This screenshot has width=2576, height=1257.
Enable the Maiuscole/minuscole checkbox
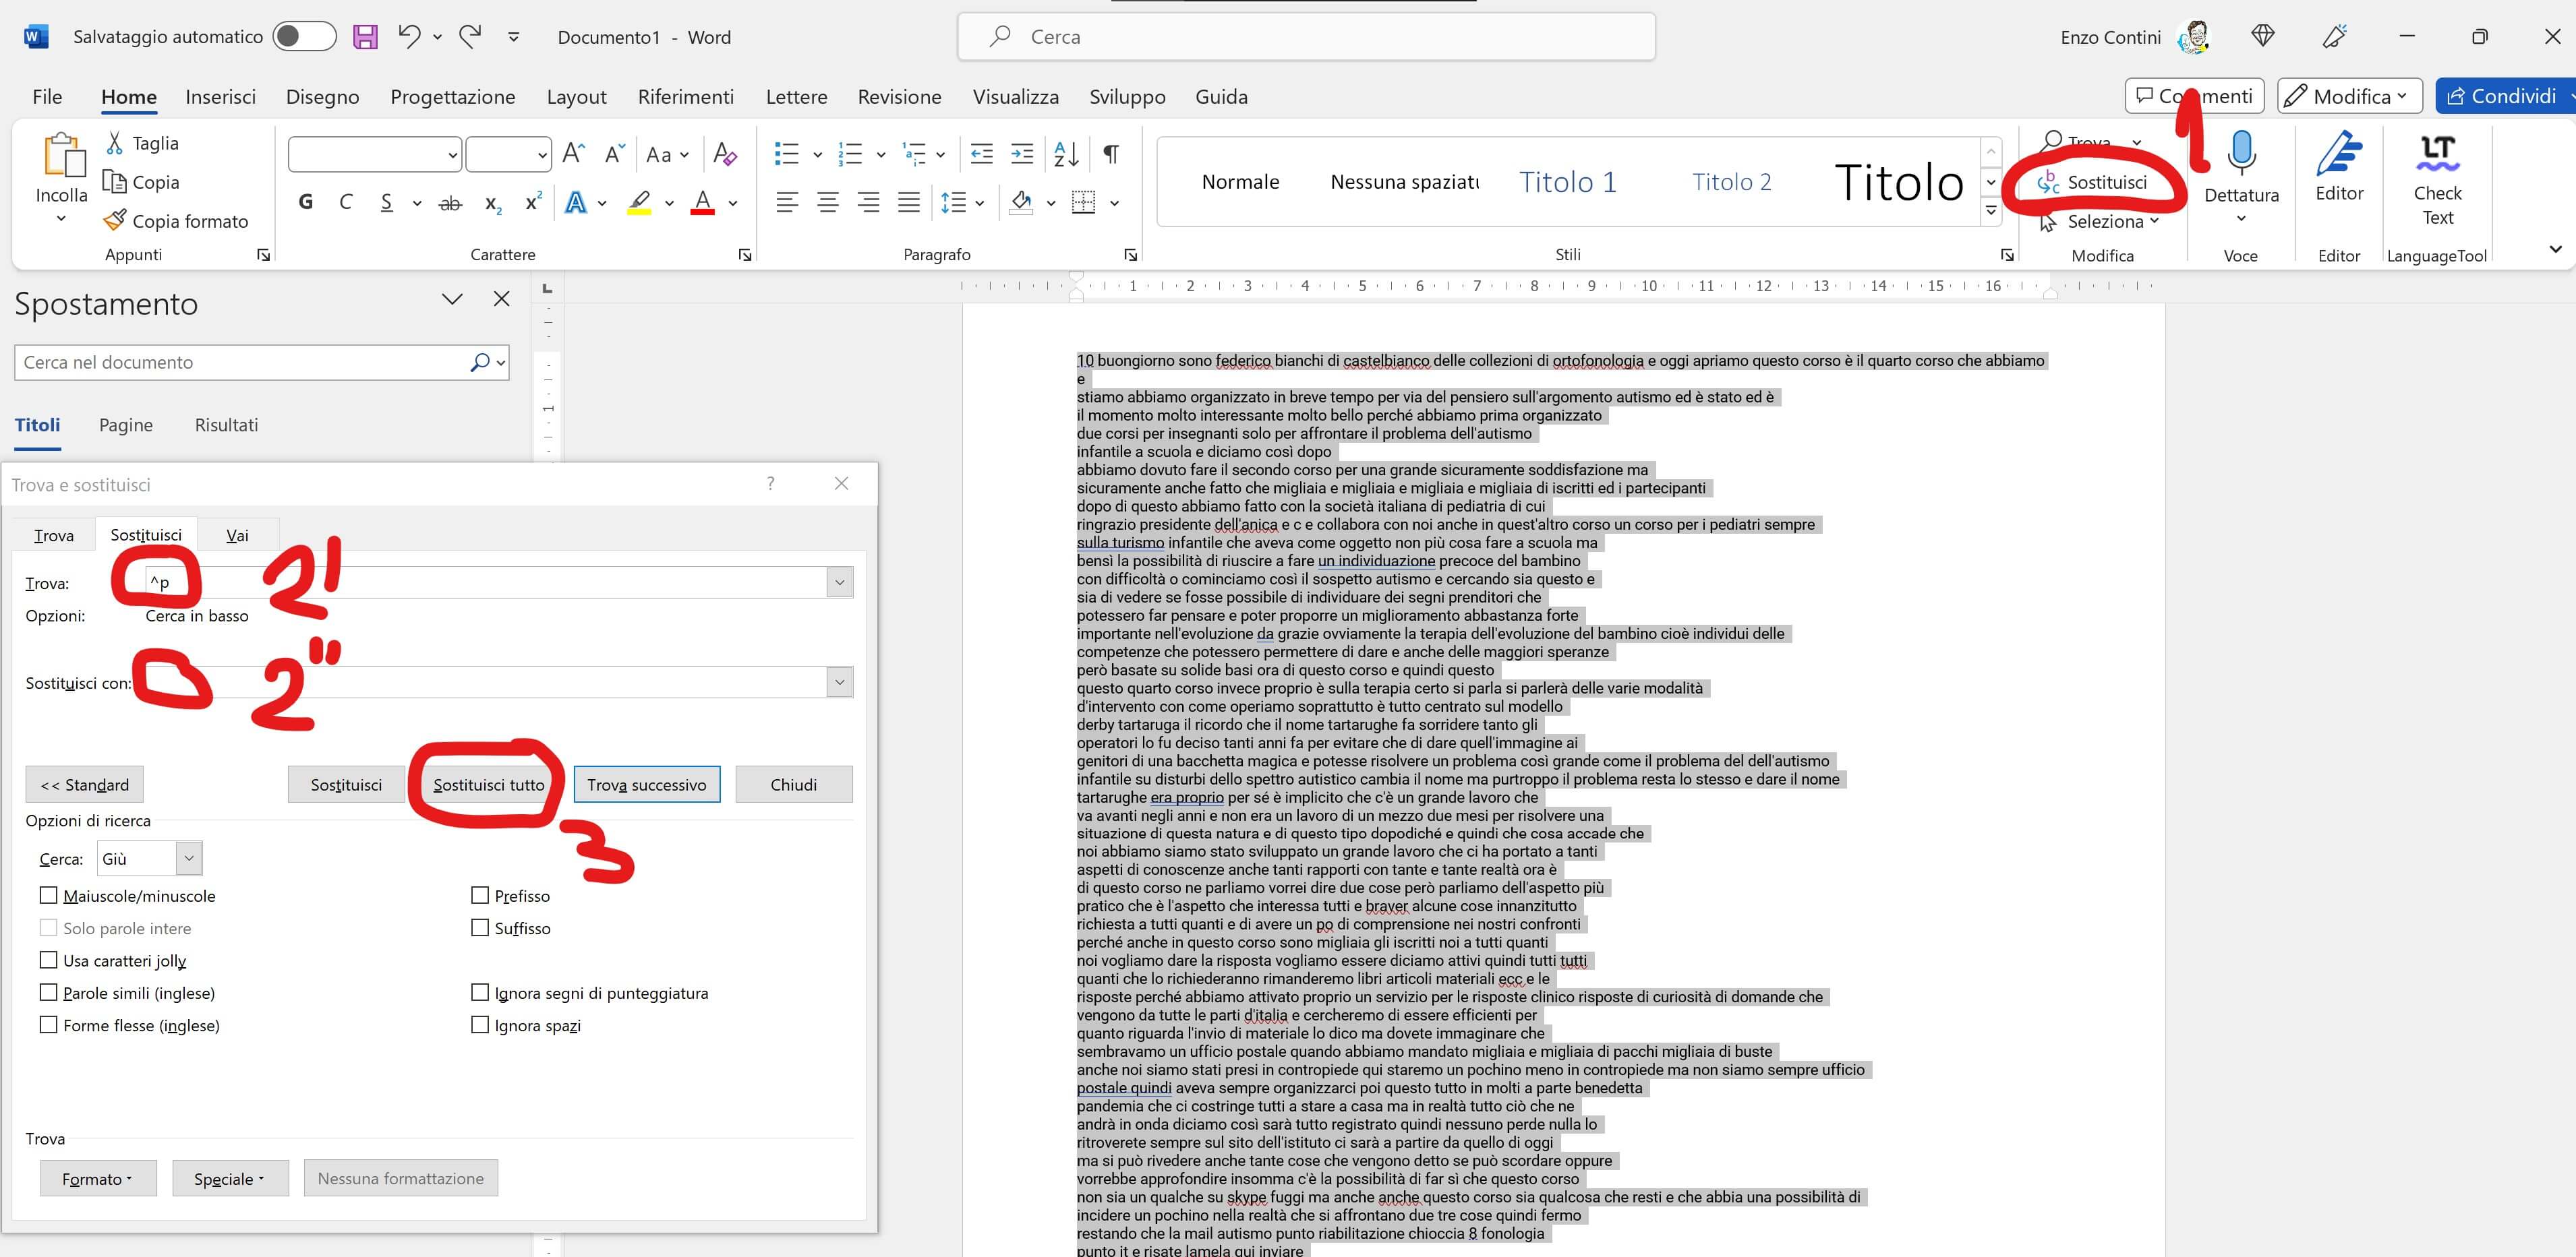48,895
